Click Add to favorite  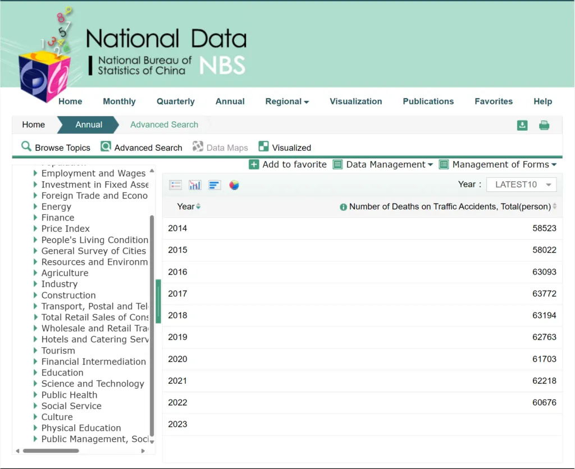click(287, 164)
